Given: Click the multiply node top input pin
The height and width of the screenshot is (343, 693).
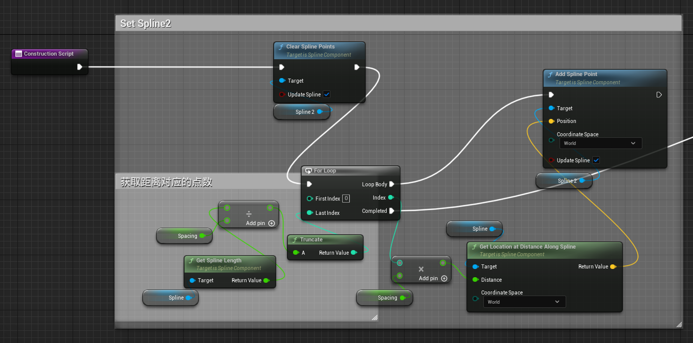Looking at the screenshot, I should pyautogui.click(x=399, y=263).
